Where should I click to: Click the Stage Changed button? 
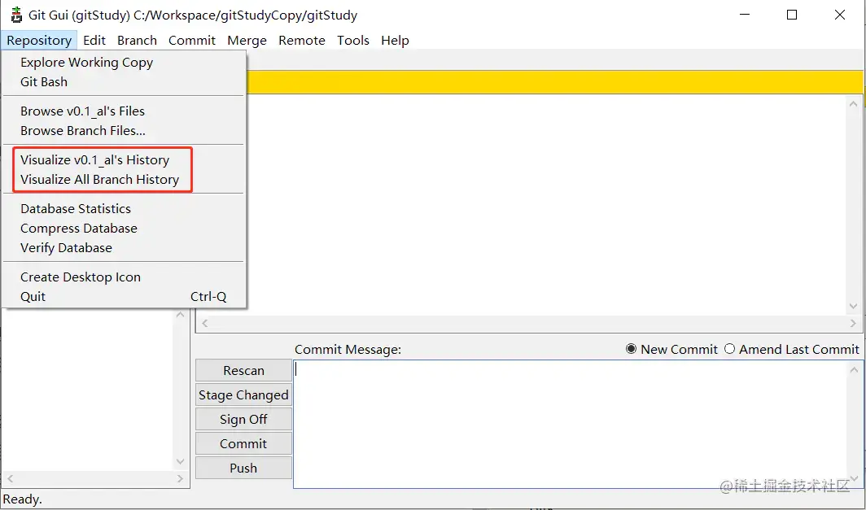click(243, 394)
